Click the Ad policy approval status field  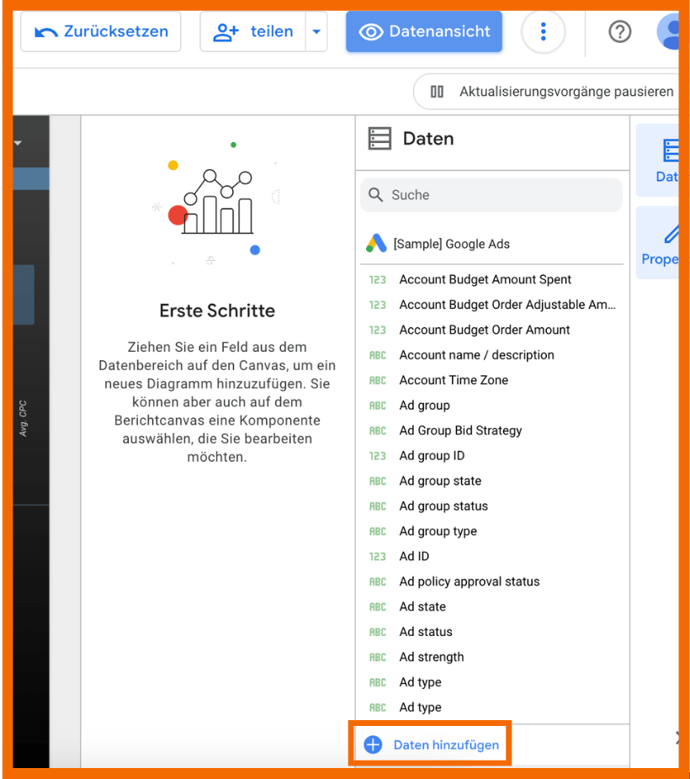coord(469,581)
